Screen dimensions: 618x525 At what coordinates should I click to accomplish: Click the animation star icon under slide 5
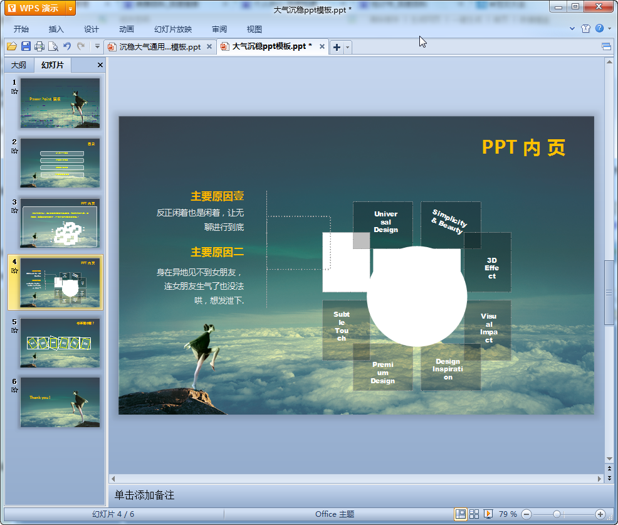coord(14,330)
